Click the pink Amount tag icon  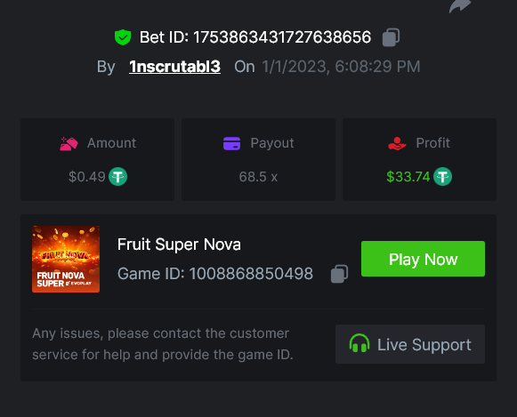69,144
